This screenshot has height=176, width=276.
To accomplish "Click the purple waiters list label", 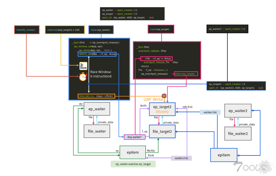I will click(x=181, y=158).
